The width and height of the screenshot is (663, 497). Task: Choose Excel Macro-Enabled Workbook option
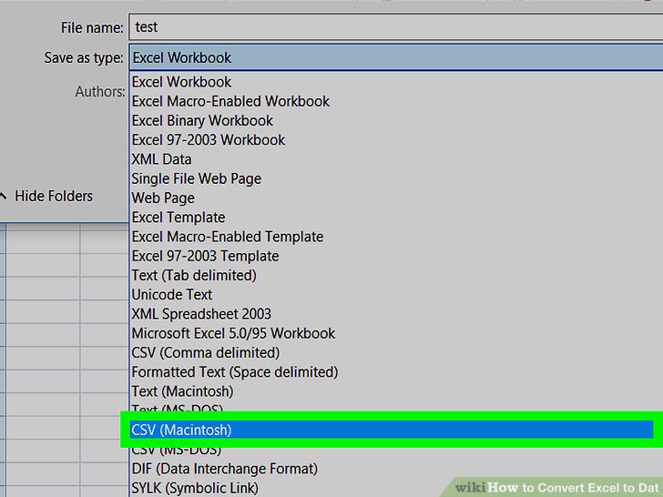(x=230, y=101)
